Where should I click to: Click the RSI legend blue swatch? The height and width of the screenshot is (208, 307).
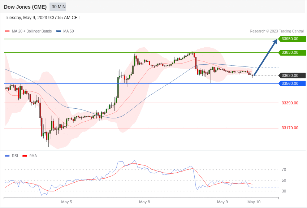[x=7, y=156]
